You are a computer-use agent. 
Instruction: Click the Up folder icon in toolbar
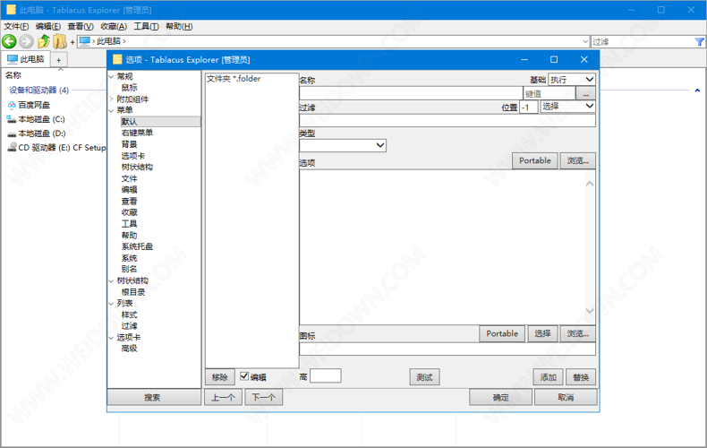[x=43, y=41]
